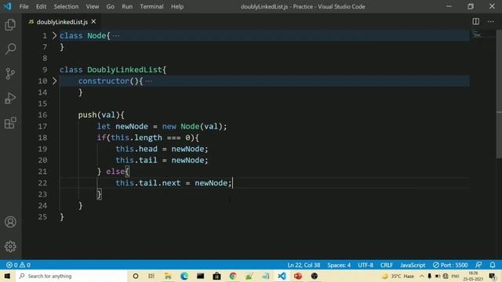
Task: Open the Run menu
Action: pyautogui.click(x=127, y=6)
